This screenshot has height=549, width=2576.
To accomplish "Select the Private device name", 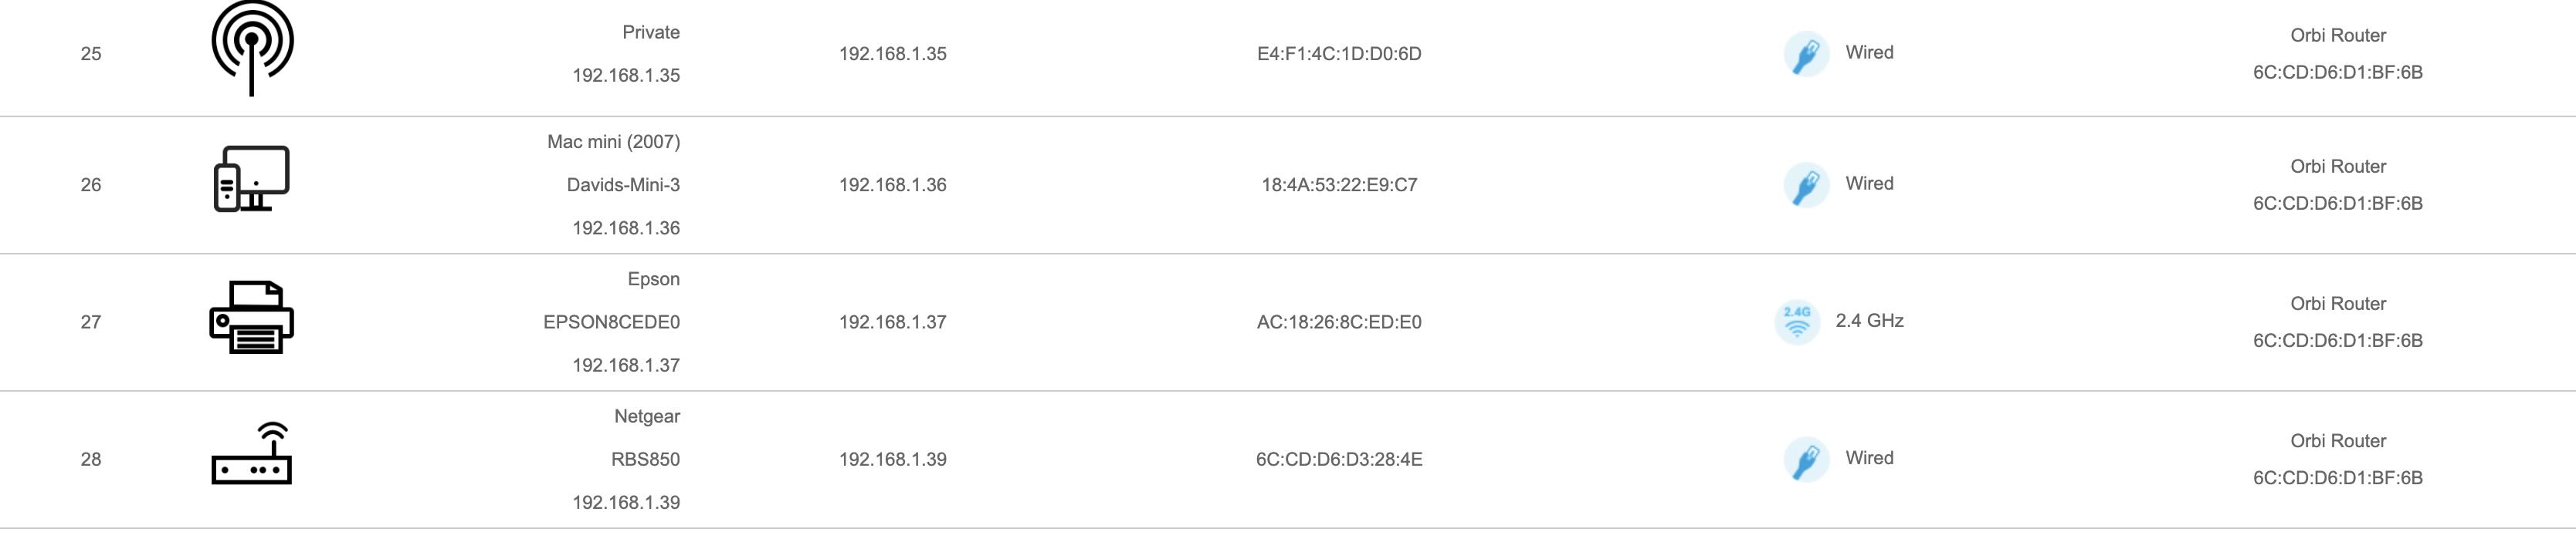I will point(651,32).
